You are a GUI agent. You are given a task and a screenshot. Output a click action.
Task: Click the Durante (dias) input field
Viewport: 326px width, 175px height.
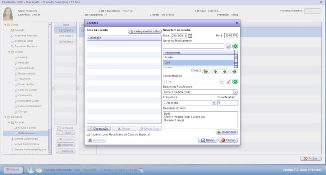click(x=228, y=103)
